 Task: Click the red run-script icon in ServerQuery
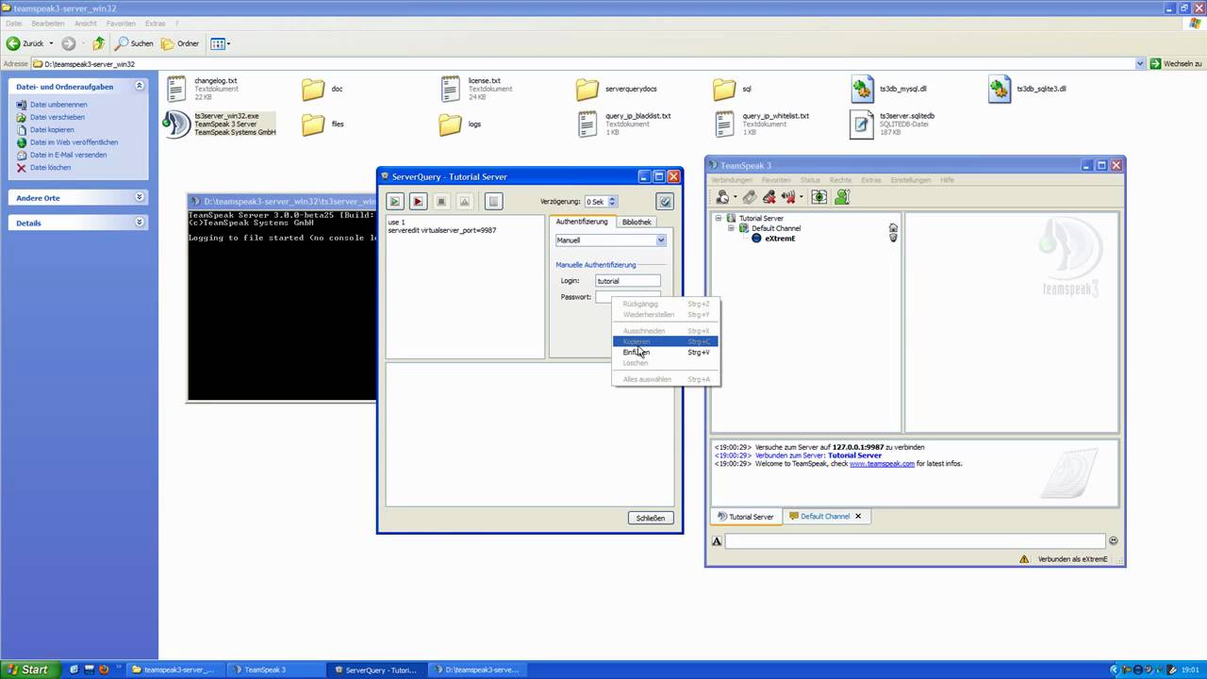coord(418,201)
